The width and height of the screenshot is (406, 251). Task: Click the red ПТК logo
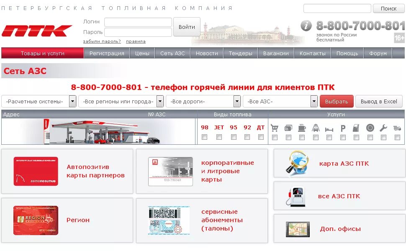tap(36, 31)
